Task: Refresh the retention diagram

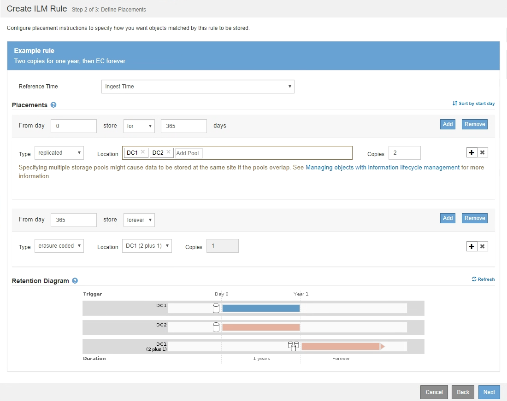Action: tap(483, 279)
